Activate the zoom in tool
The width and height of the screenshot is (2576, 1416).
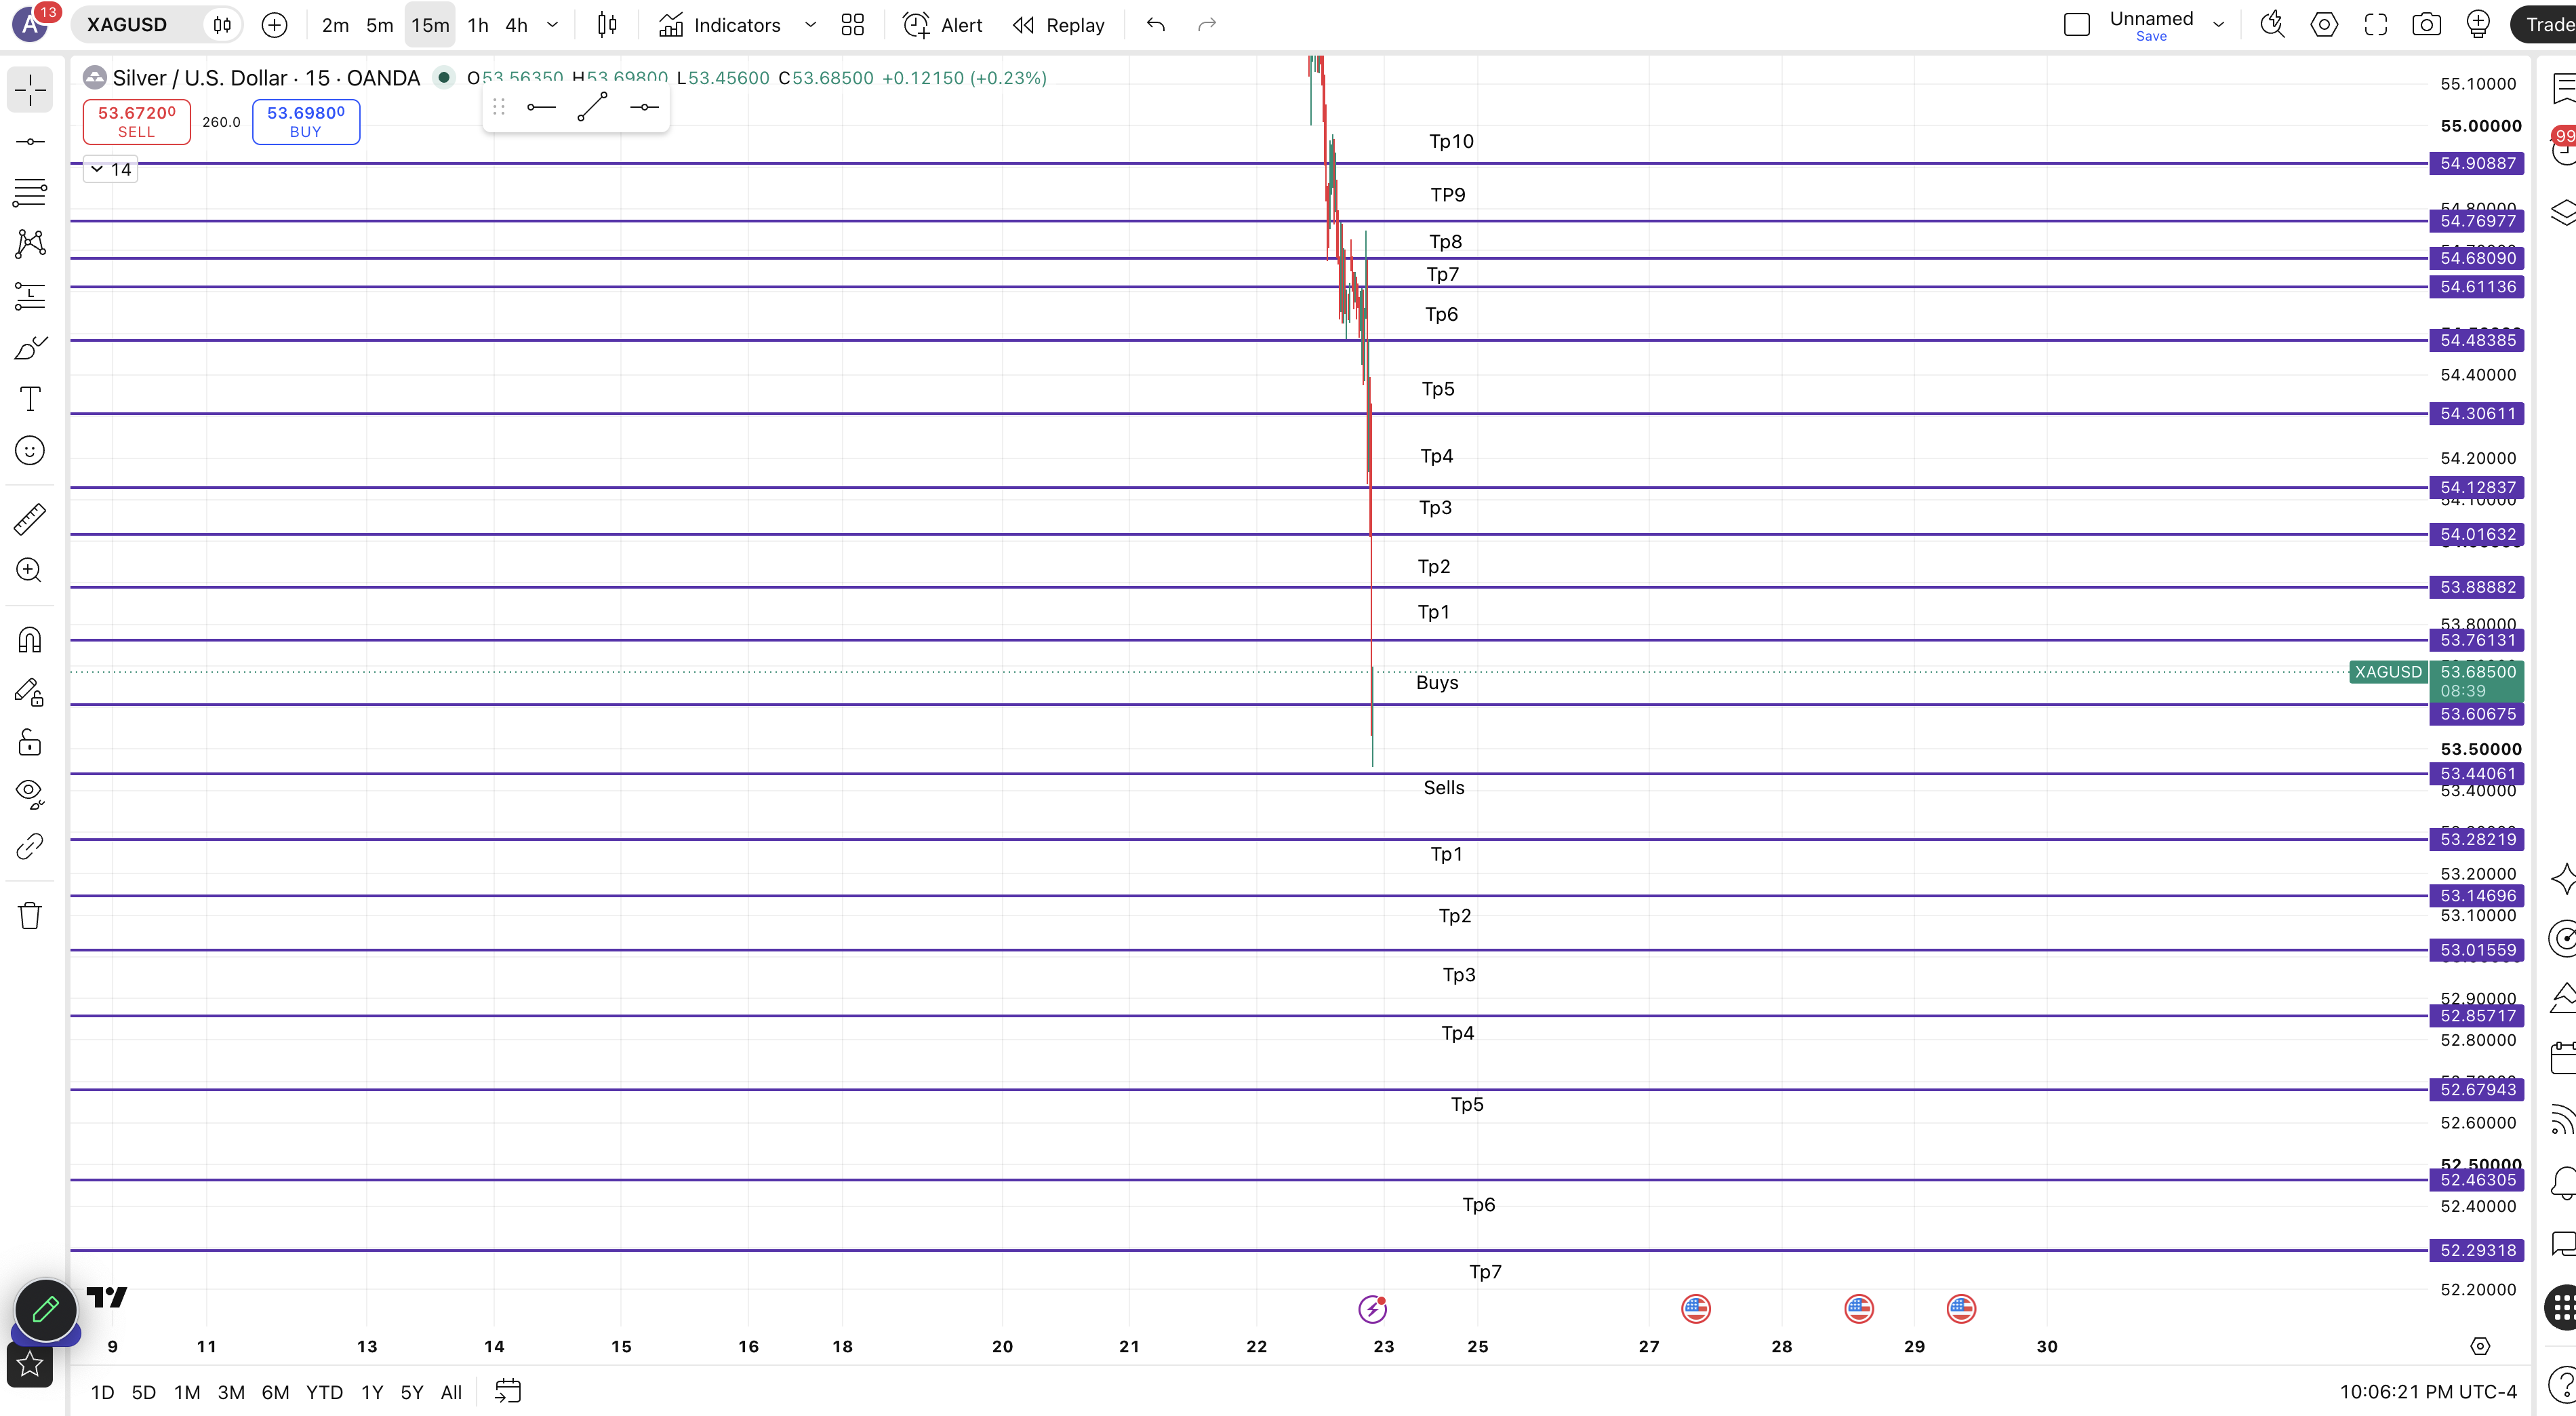[x=30, y=570]
